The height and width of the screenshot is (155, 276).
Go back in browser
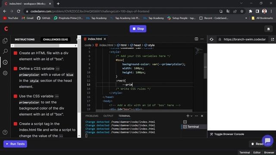click(x=5, y=11)
